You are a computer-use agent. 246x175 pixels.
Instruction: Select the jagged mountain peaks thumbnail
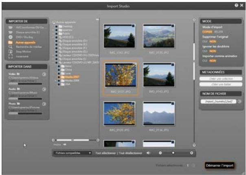(x=159, y=113)
